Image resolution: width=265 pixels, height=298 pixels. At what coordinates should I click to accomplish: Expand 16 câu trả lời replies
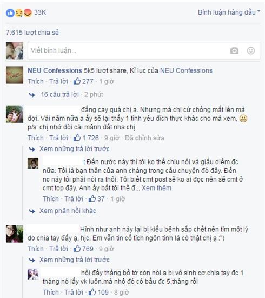click(x=59, y=94)
